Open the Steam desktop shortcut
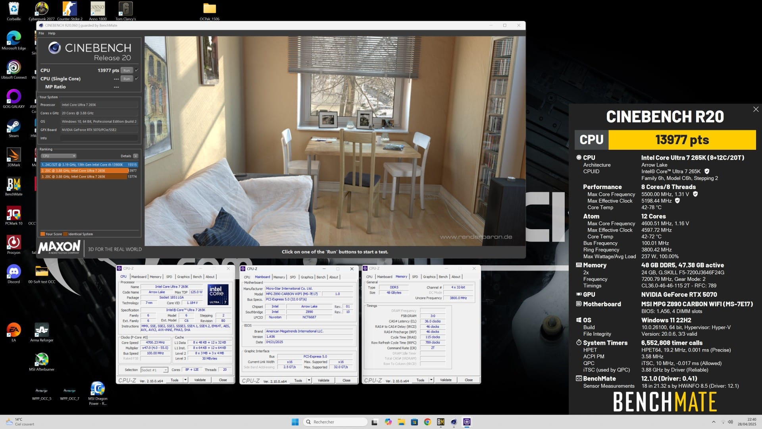The height and width of the screenshot is (429, 762). tap(13, 128)
